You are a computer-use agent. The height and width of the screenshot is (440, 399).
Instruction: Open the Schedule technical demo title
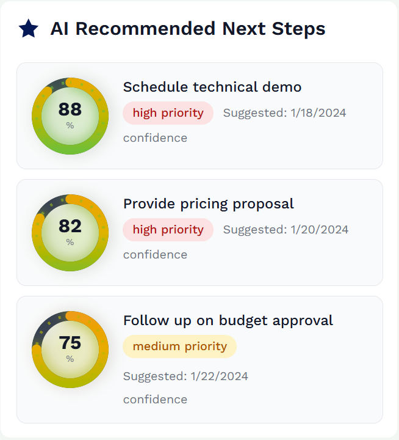[x=212, y=87]
